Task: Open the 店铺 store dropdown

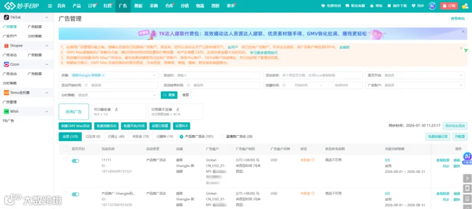Action: coord(109,75)
